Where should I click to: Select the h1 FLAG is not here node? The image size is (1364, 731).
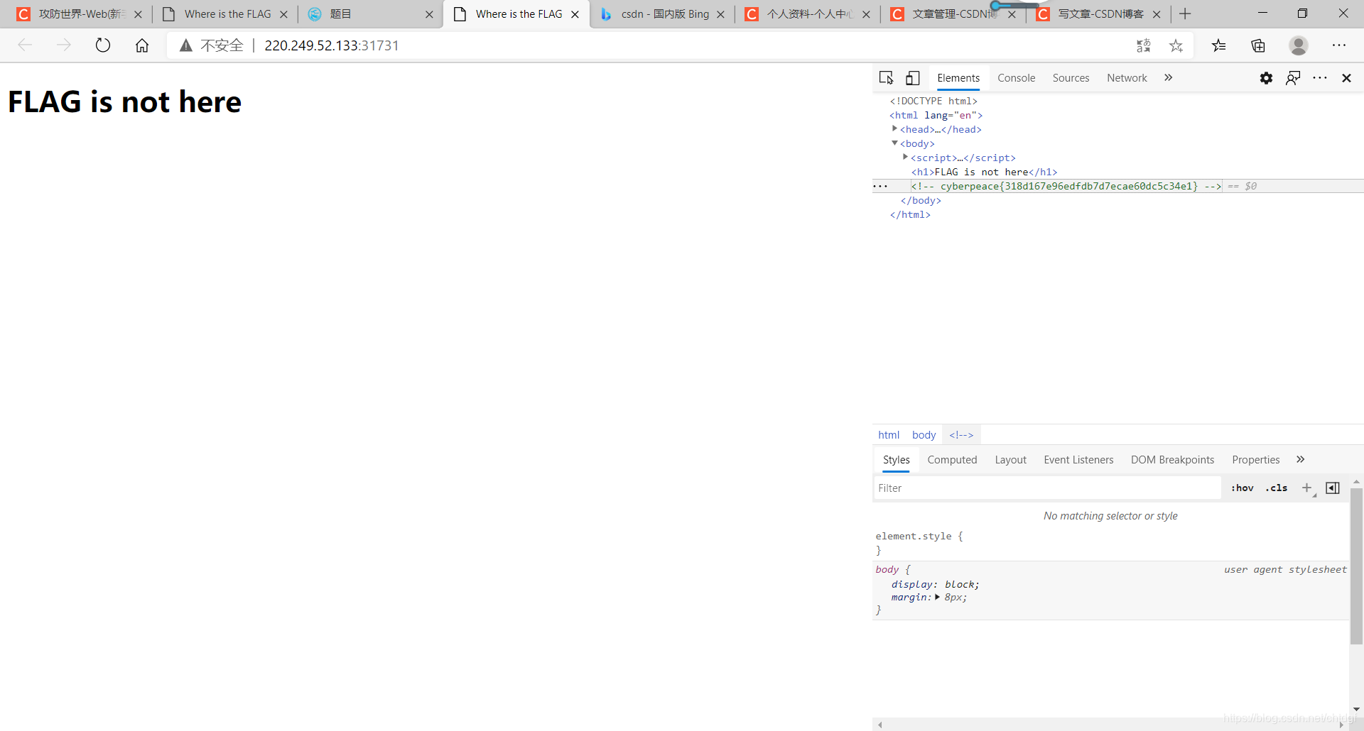pyautogui.click(x=984, y=172)
